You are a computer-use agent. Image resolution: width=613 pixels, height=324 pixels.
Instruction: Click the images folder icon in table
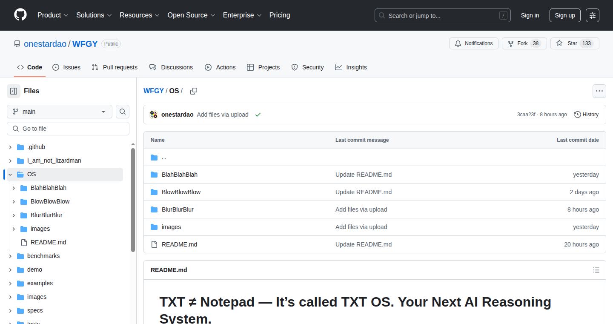(154, 227)
